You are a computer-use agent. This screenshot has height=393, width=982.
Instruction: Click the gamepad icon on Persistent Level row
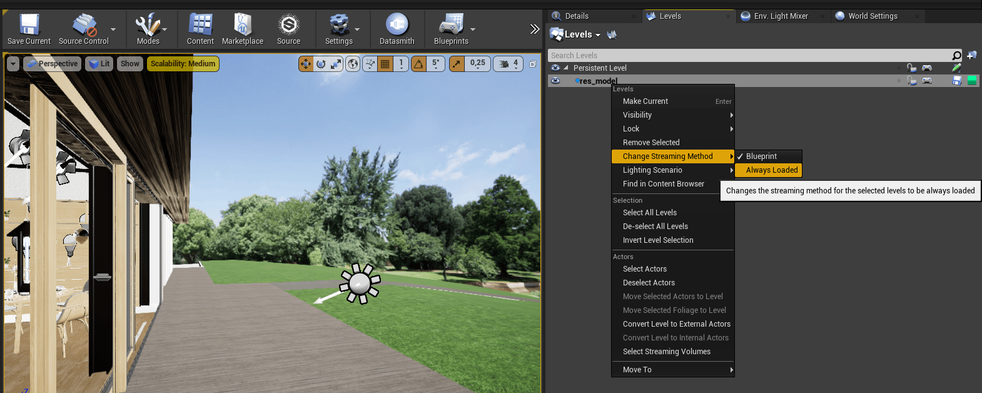(927, 68)
